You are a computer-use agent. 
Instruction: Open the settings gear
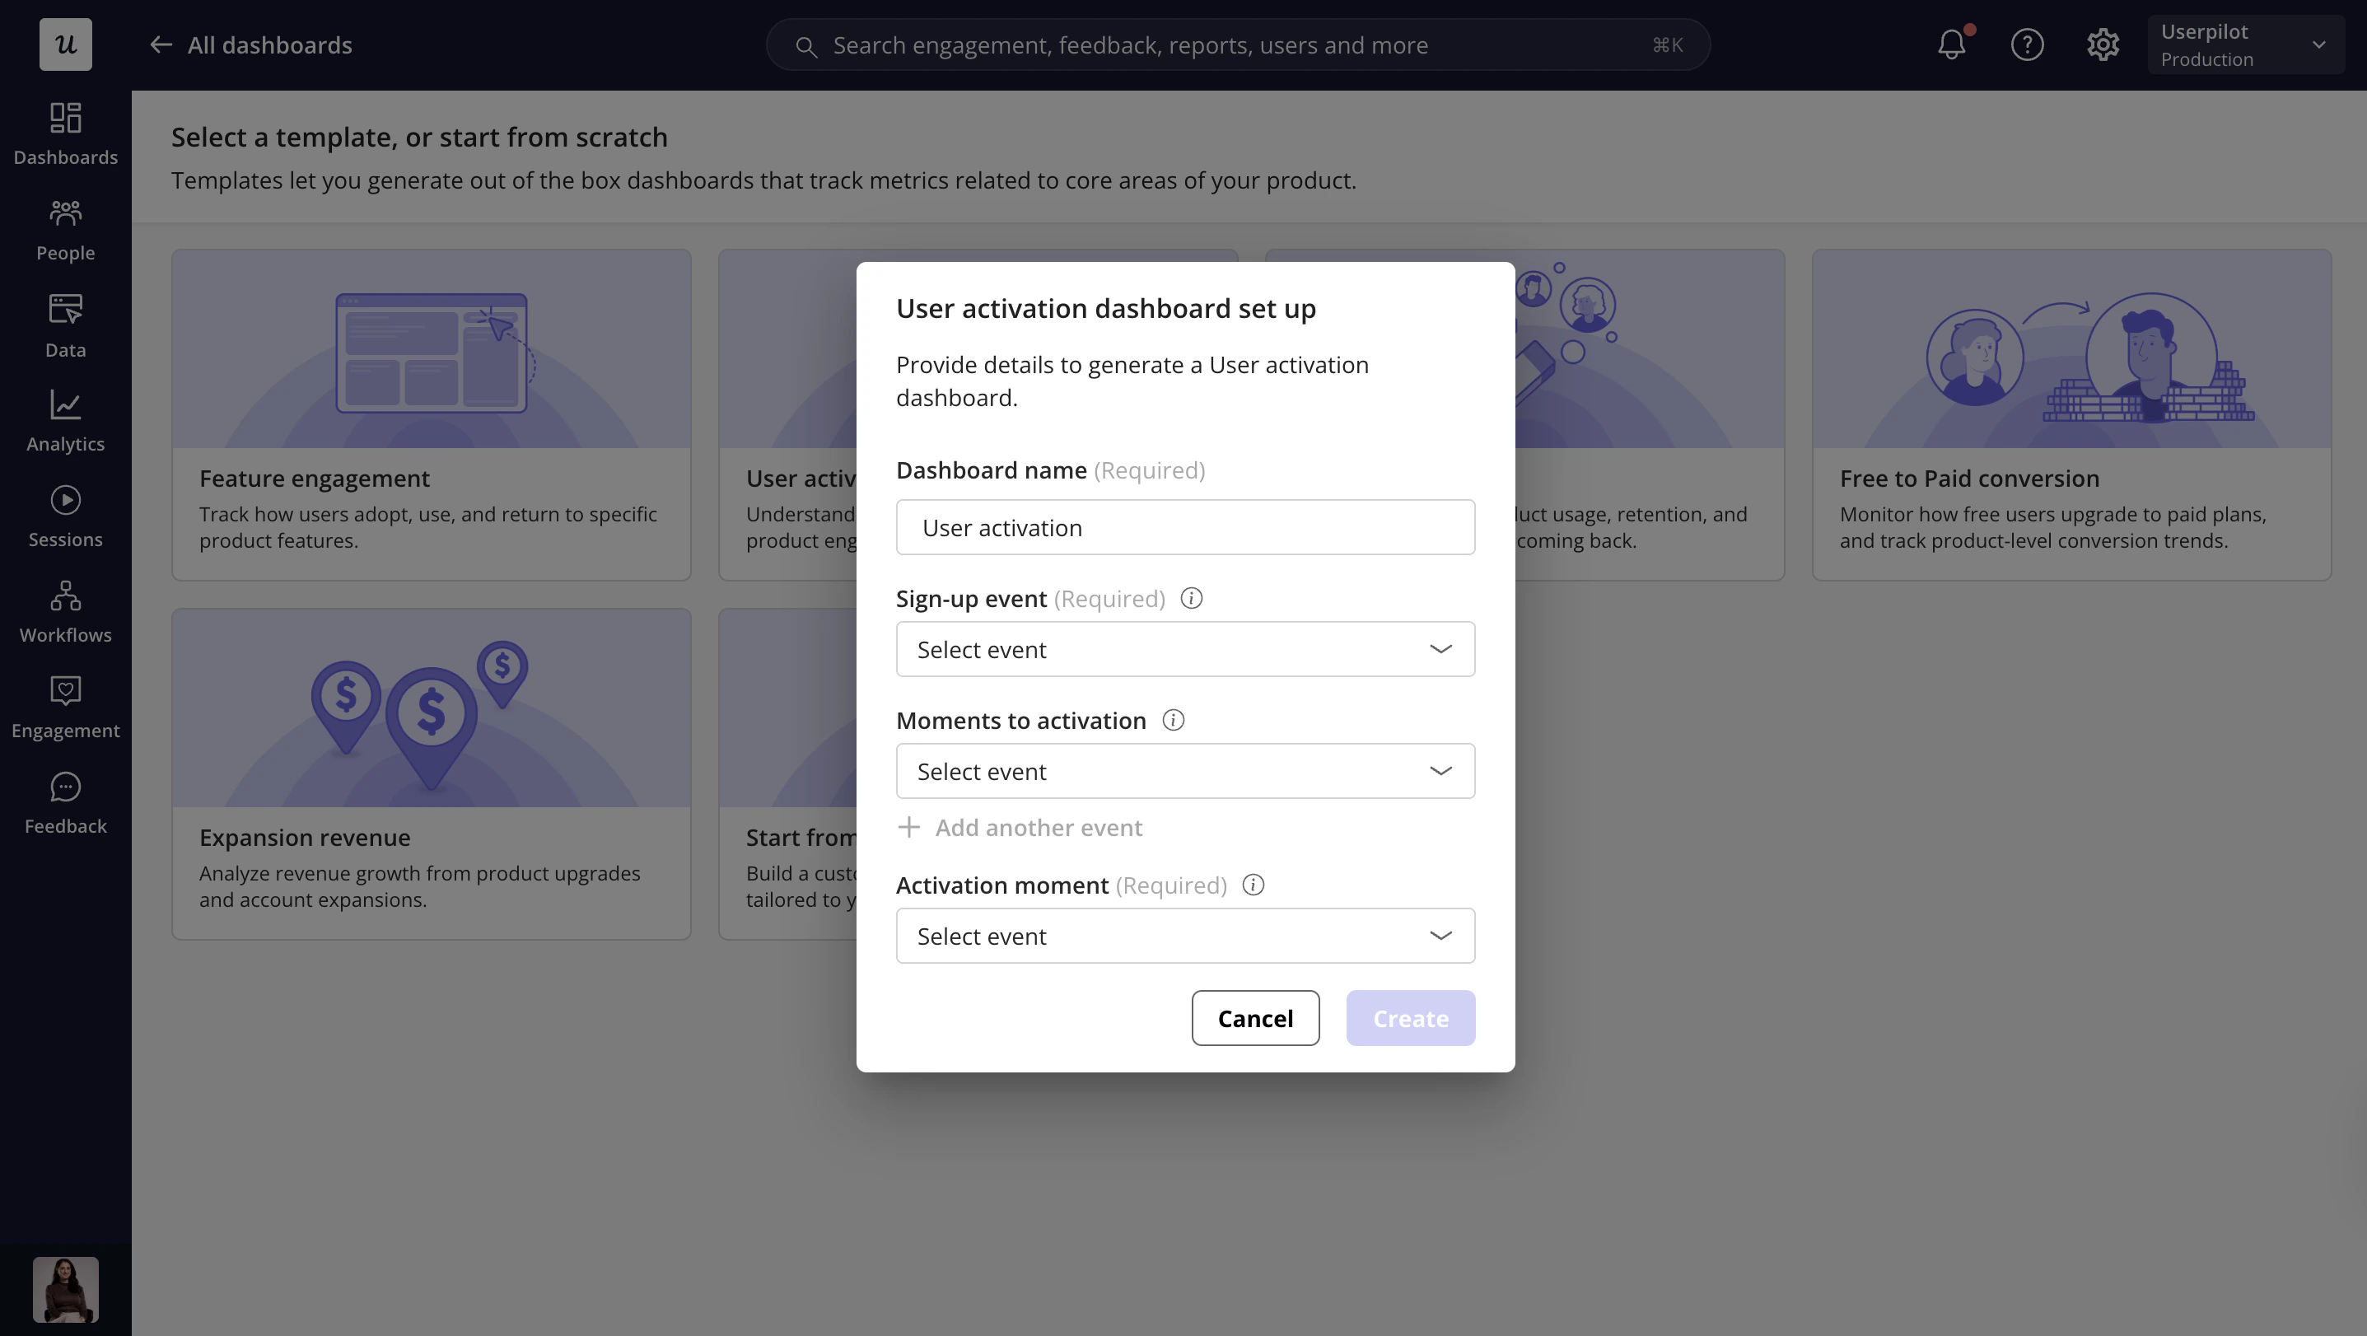tap(2103, 44)
